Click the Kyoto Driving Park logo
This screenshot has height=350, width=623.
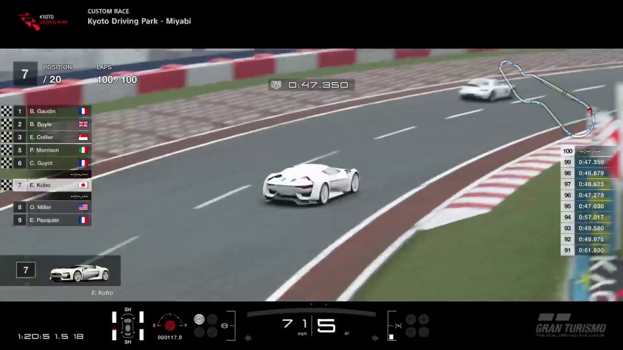click(x=43, y=21)
